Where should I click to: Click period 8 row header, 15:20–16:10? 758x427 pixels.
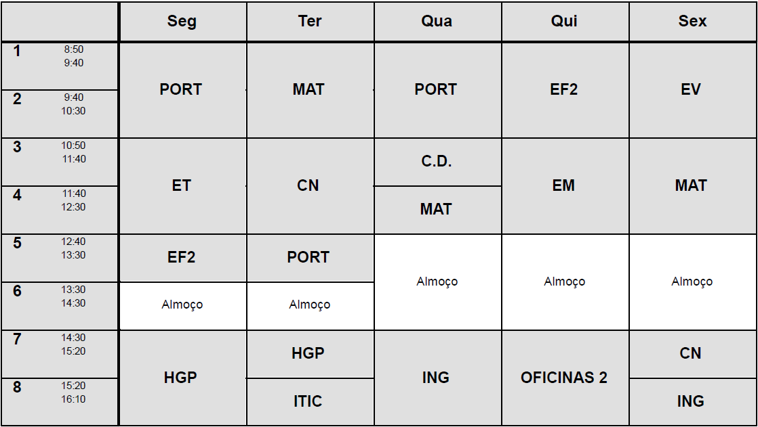(60, 401)
